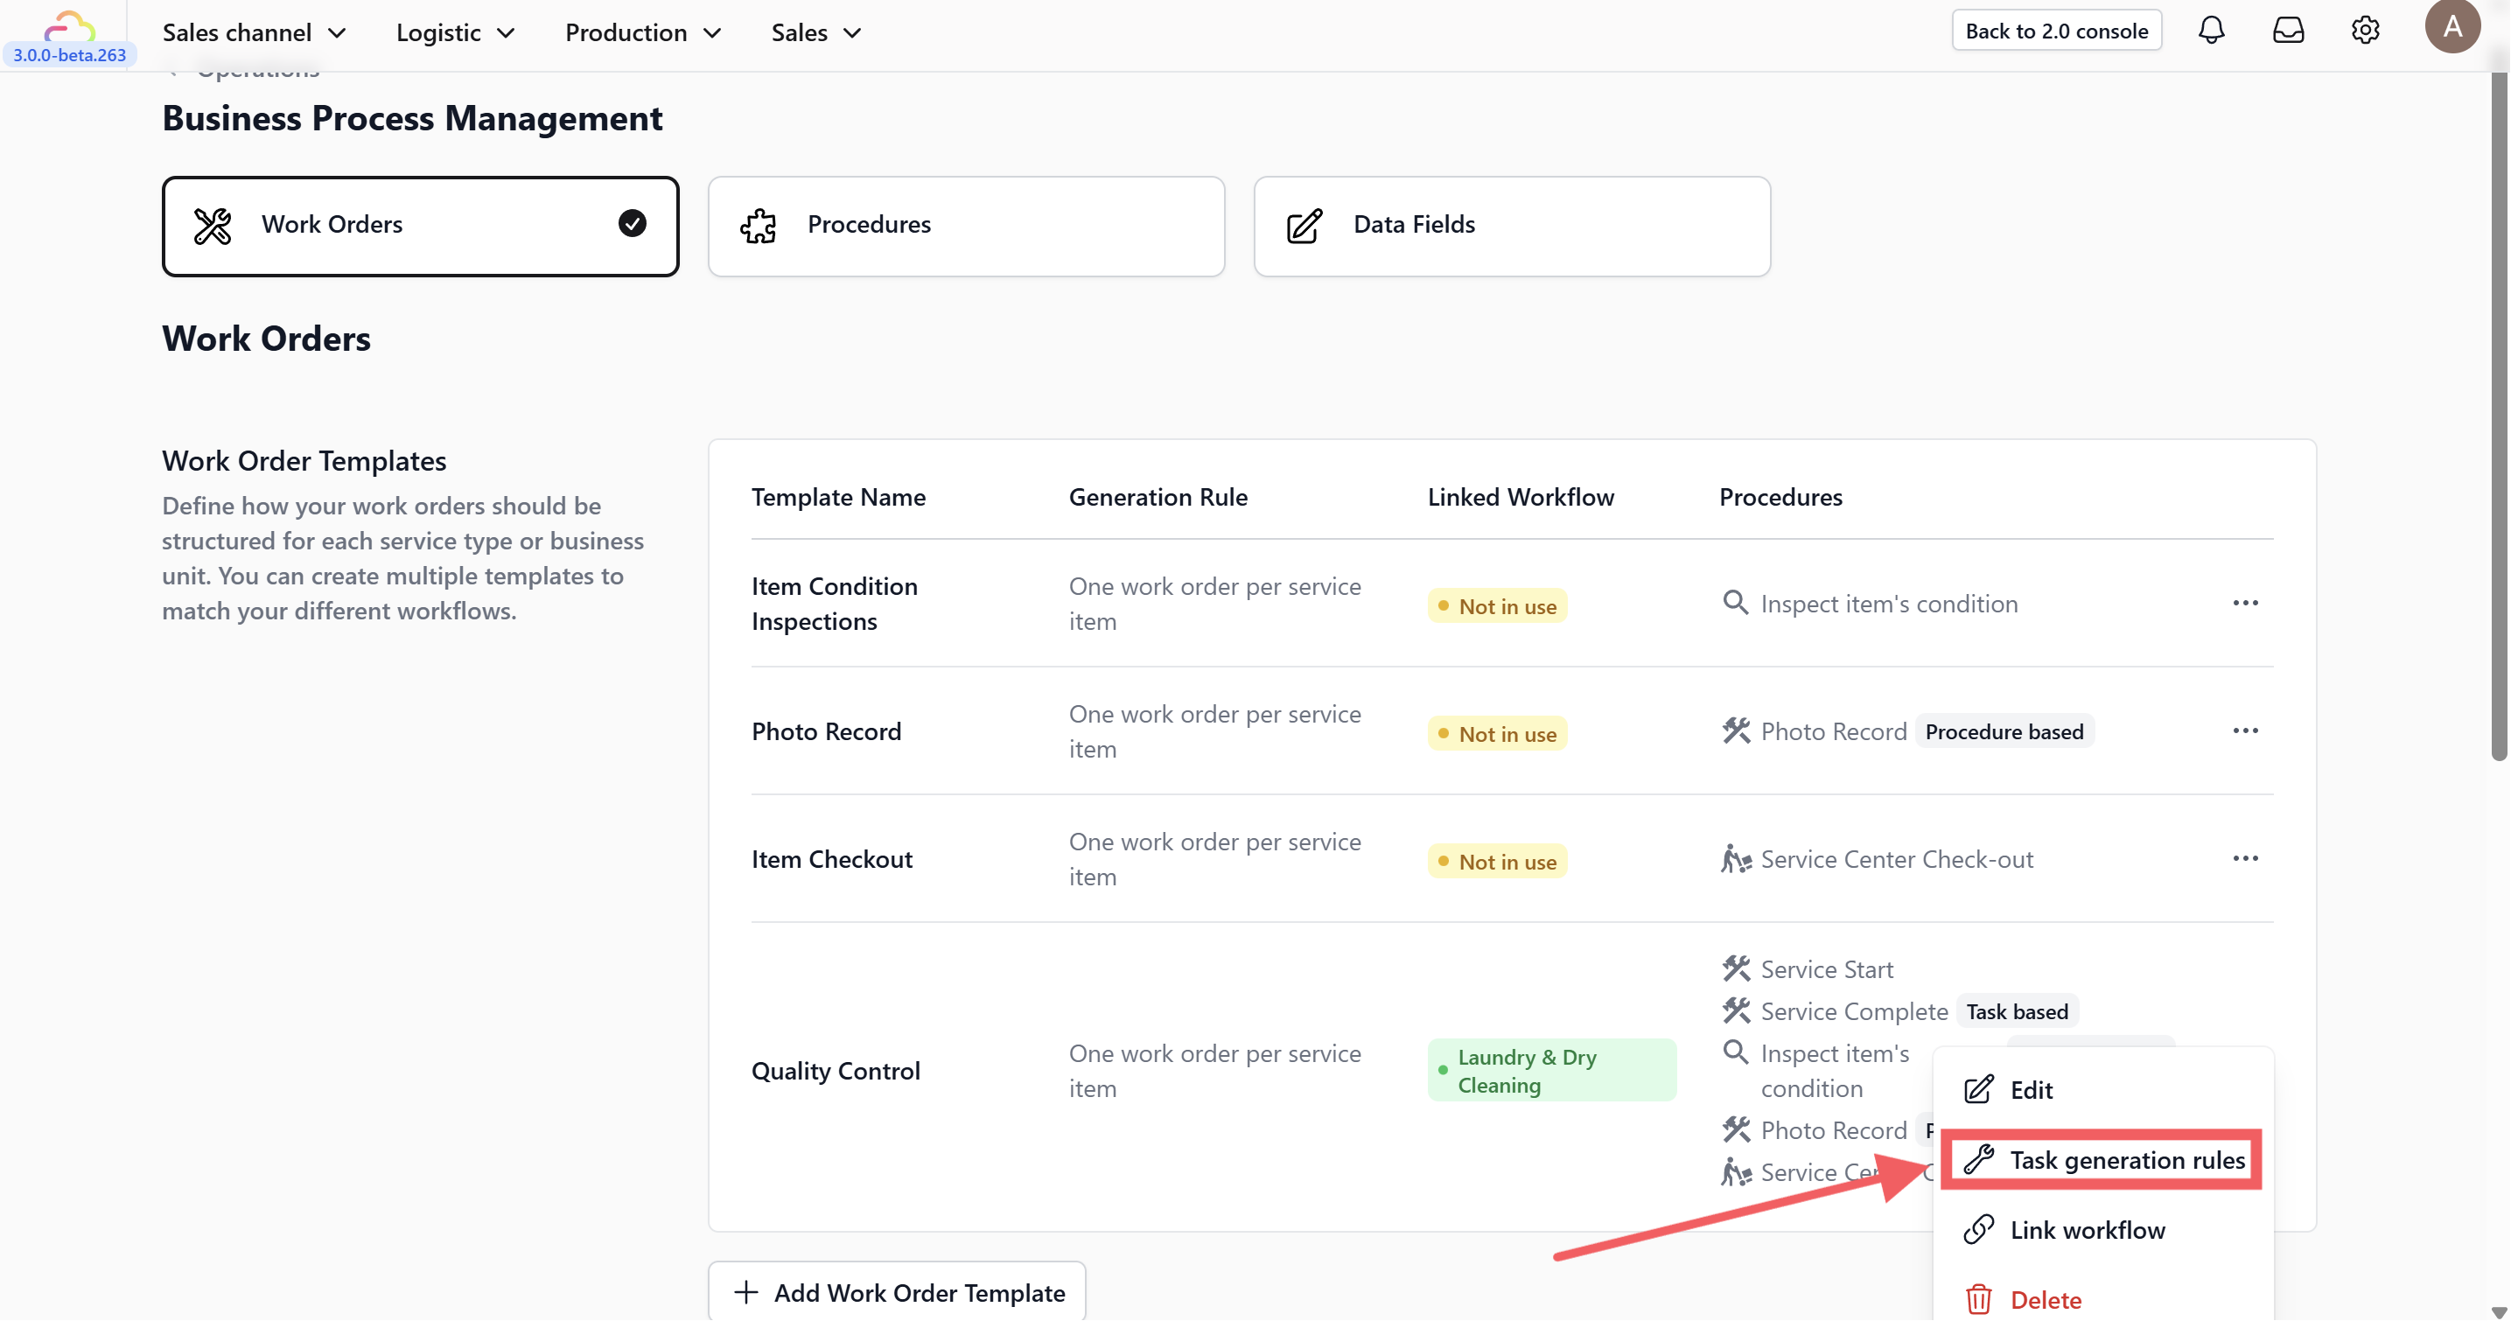
Task: Click the Link workflow chain icon
Action: [1978, 1229]
